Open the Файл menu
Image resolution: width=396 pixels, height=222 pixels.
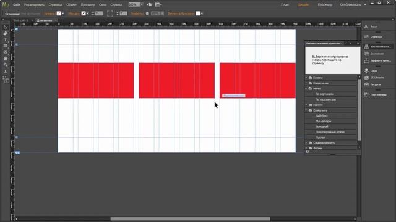pos(17,4)
